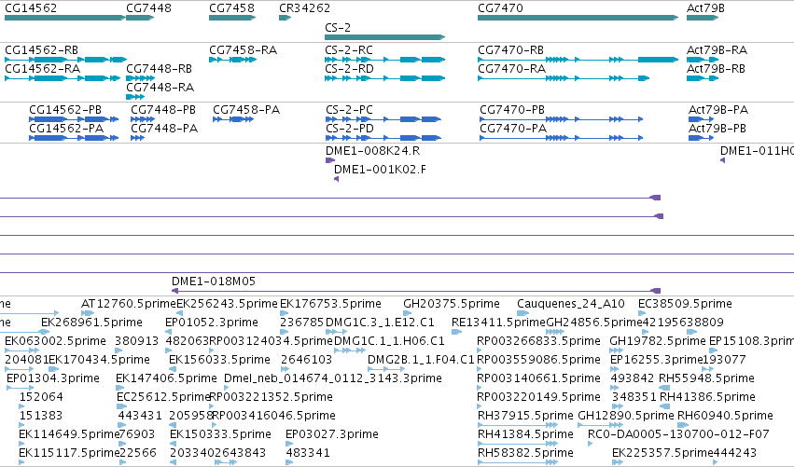Click protein CG14562-PA

(x=74, y=138)
